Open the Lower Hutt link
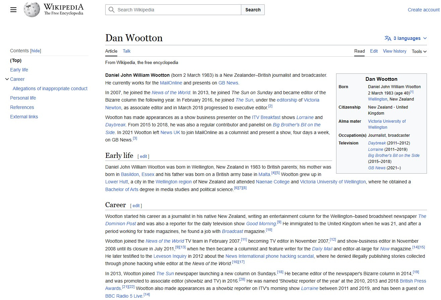The height and width of the screenshot is (300, 441). point(117,182)
